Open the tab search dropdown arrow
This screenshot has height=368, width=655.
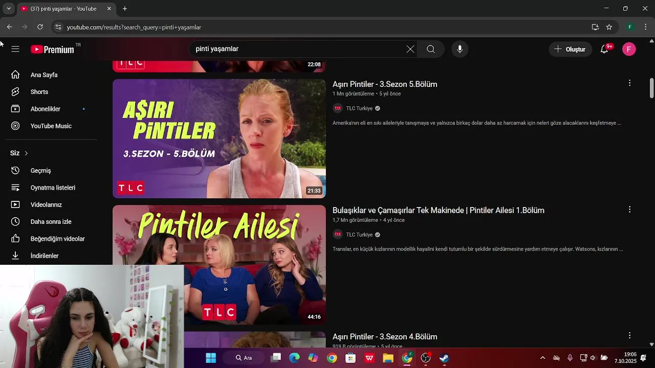click(x=9, y=9)
